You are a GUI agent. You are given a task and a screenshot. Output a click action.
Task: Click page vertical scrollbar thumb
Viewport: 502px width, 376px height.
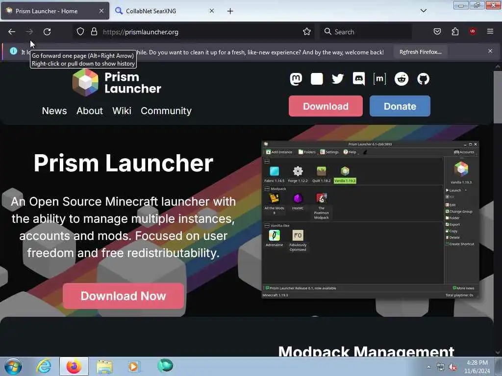498,97
